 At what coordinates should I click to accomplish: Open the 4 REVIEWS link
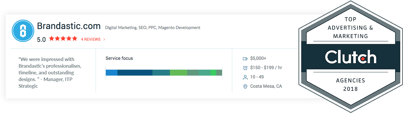pos(91,40)
